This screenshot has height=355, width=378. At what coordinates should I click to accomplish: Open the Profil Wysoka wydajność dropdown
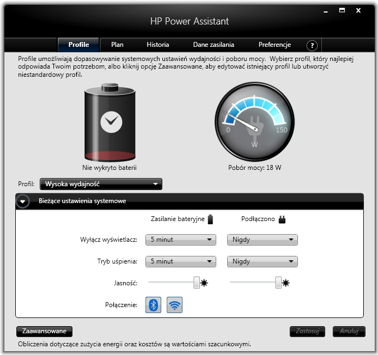101,184
